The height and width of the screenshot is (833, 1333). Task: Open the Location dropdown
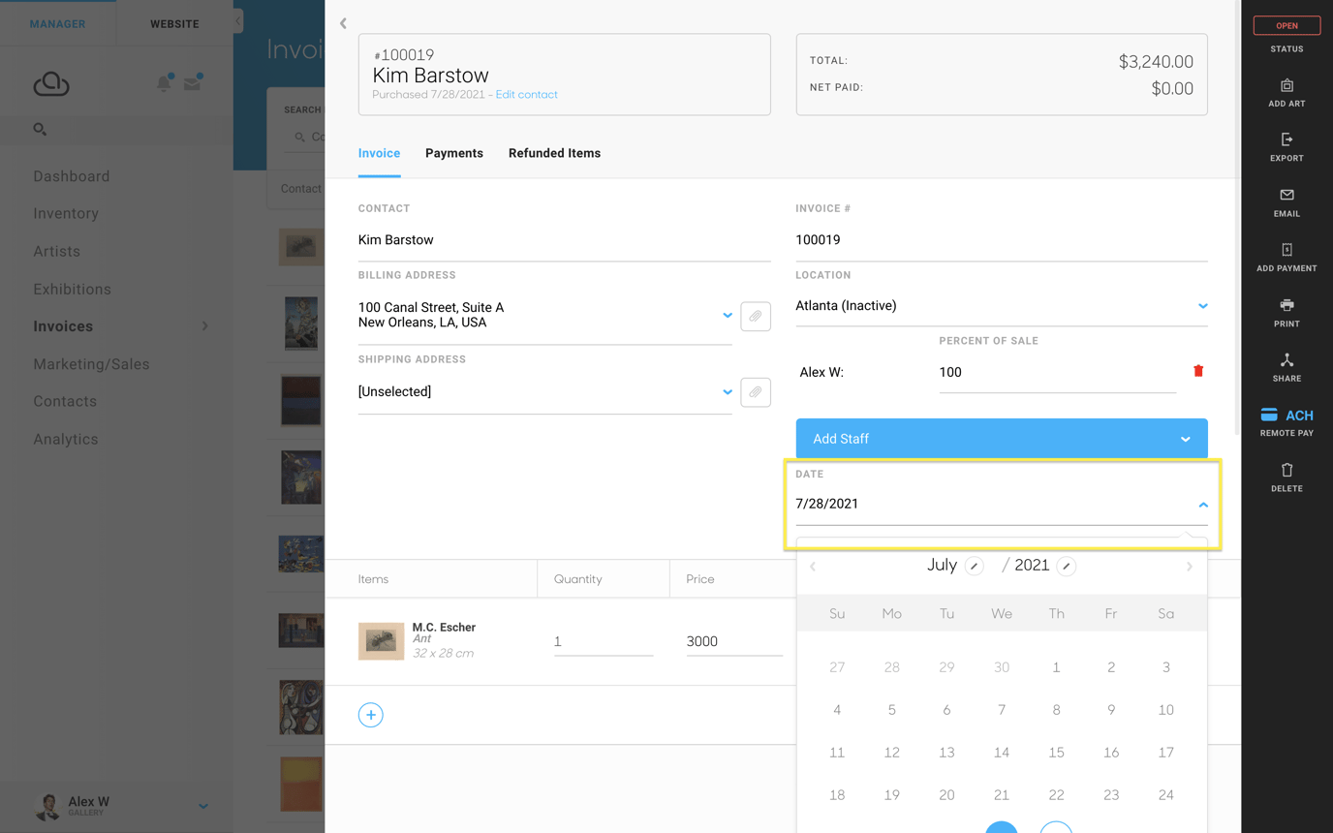pos(1202,306)
